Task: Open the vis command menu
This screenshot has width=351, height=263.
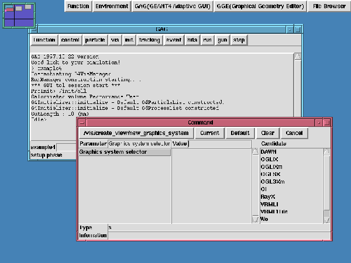Action: pyautogui.click(x=115, y=40)
